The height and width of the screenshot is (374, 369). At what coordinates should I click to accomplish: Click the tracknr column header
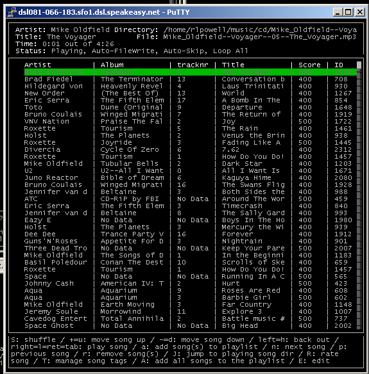pos(193,65)
